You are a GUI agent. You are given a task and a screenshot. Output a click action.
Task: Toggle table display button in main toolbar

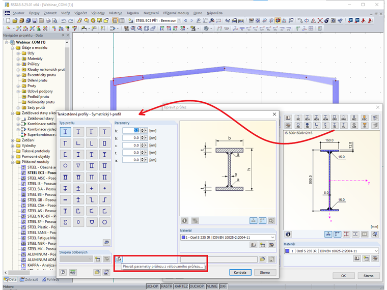[x=122, y=21]
